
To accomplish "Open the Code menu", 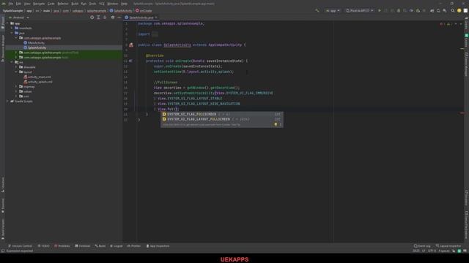I will coord(51,4).
